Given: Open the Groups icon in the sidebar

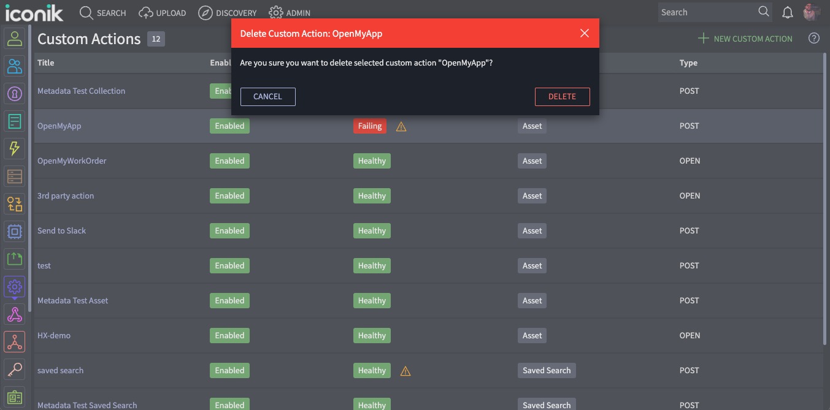Looking at the screenshot, I should 15,66.
